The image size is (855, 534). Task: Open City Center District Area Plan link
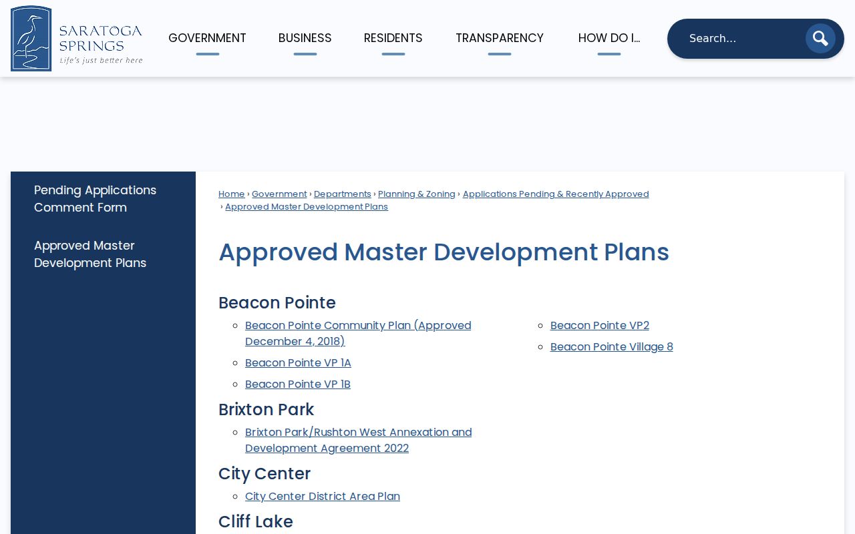[323, 497]
